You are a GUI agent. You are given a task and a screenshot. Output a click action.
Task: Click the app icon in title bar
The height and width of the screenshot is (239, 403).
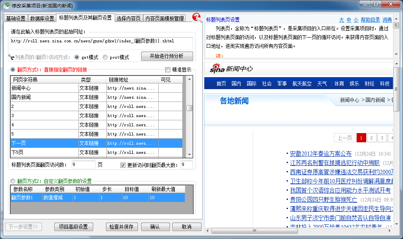[x=5, y=5]
